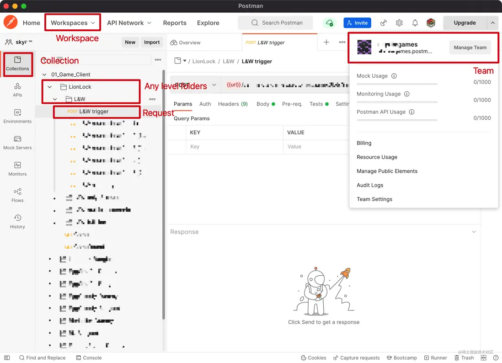Click the New button
502x363 pixels.
(130, 42)
